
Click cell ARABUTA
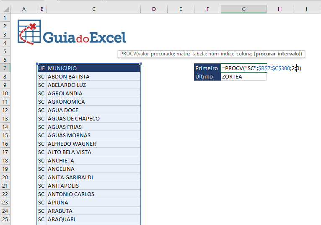[x=93, y=211]
